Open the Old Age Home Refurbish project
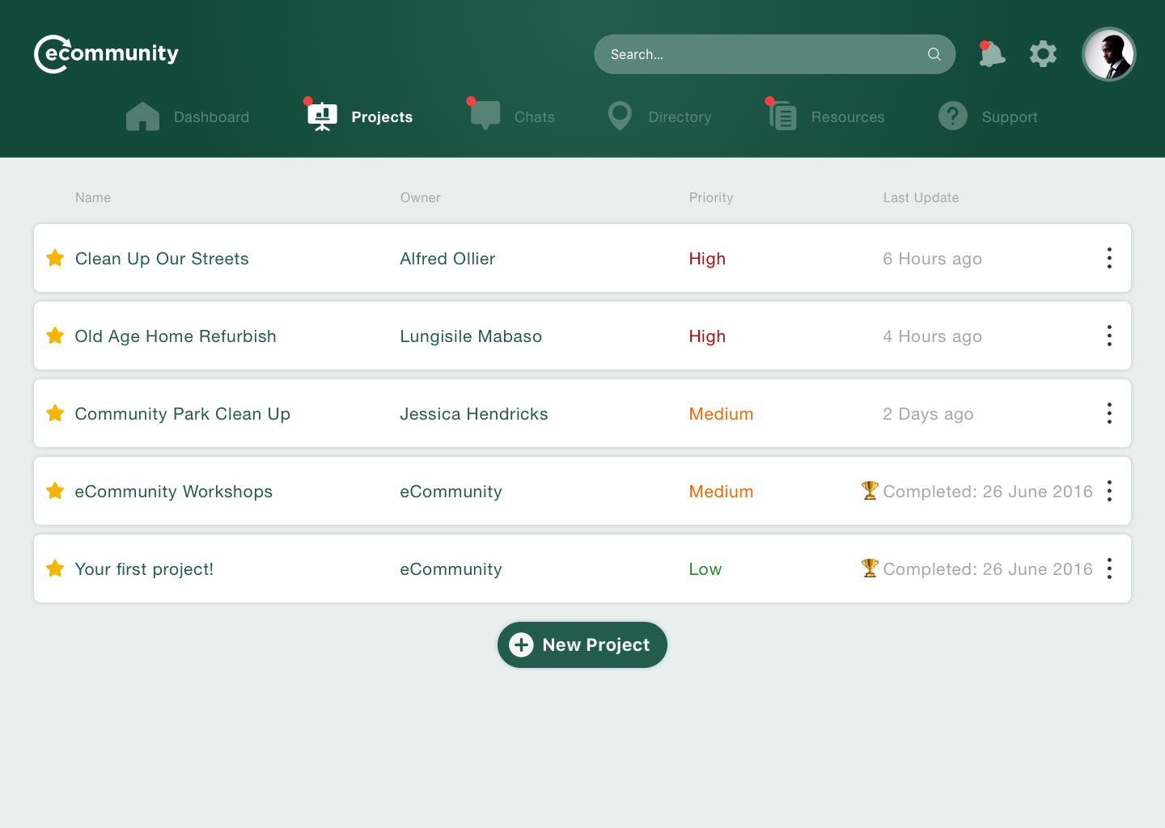Image resolution: width=1165 pixels, height=828 pixels. tap(176, 336)
